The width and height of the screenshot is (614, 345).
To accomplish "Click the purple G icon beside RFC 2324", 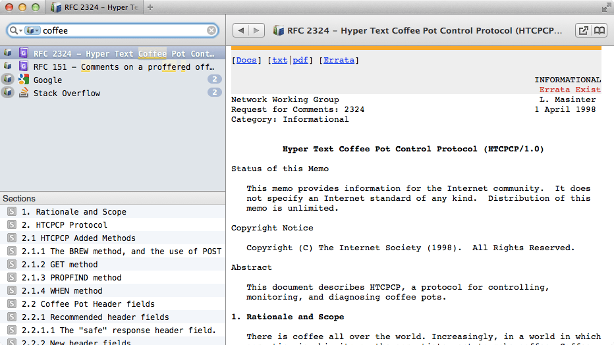I will pos(24,53).
